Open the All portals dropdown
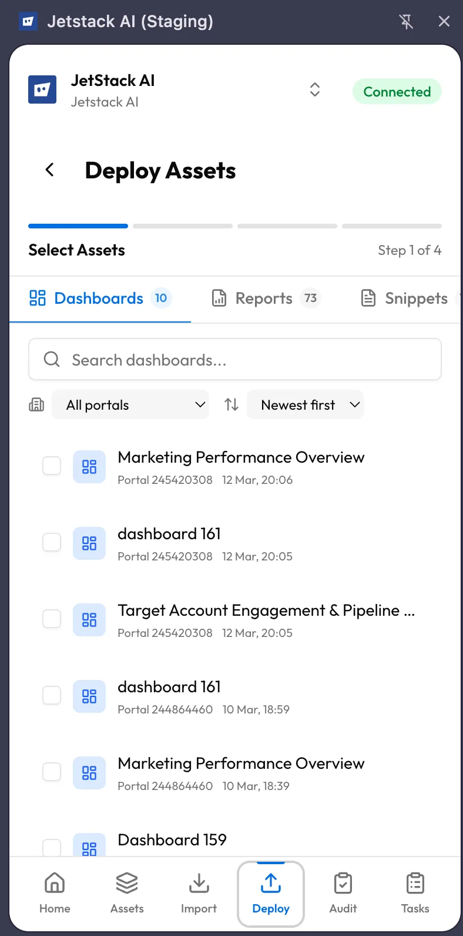This screenshot has width=463, height=936. tap(130, 404)
